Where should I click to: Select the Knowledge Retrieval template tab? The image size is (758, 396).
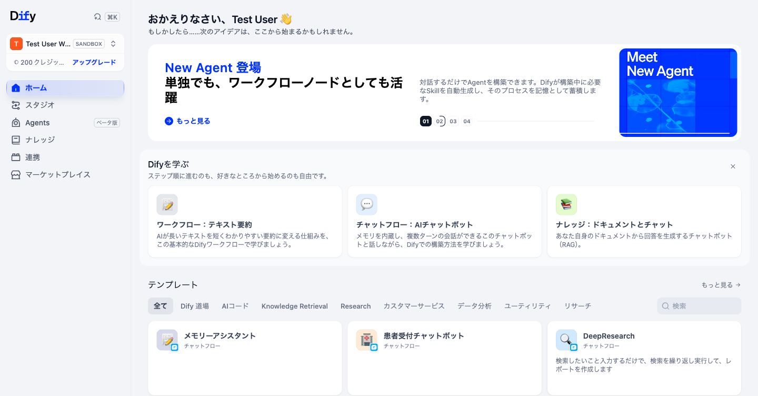click(295, 306)
